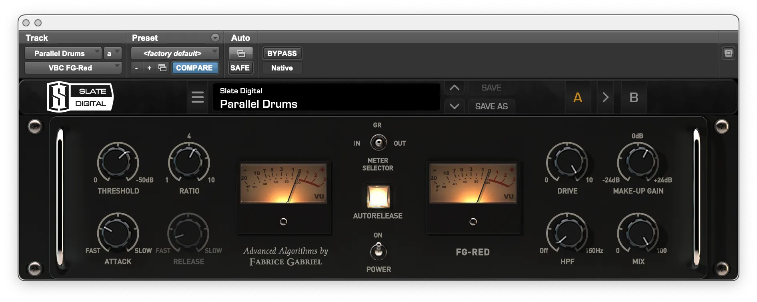Open the Preset settings menu arrow

[215, 38]
